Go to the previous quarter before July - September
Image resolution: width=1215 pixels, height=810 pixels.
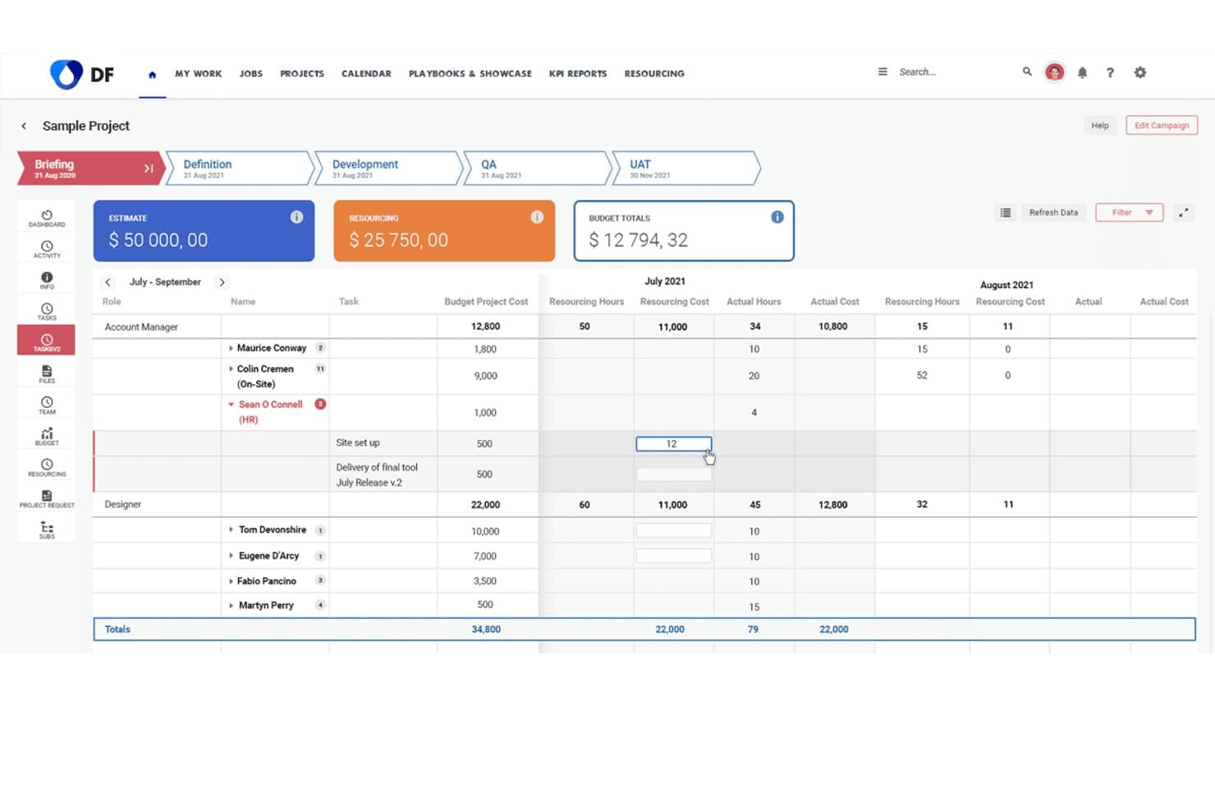coord(108,282)
